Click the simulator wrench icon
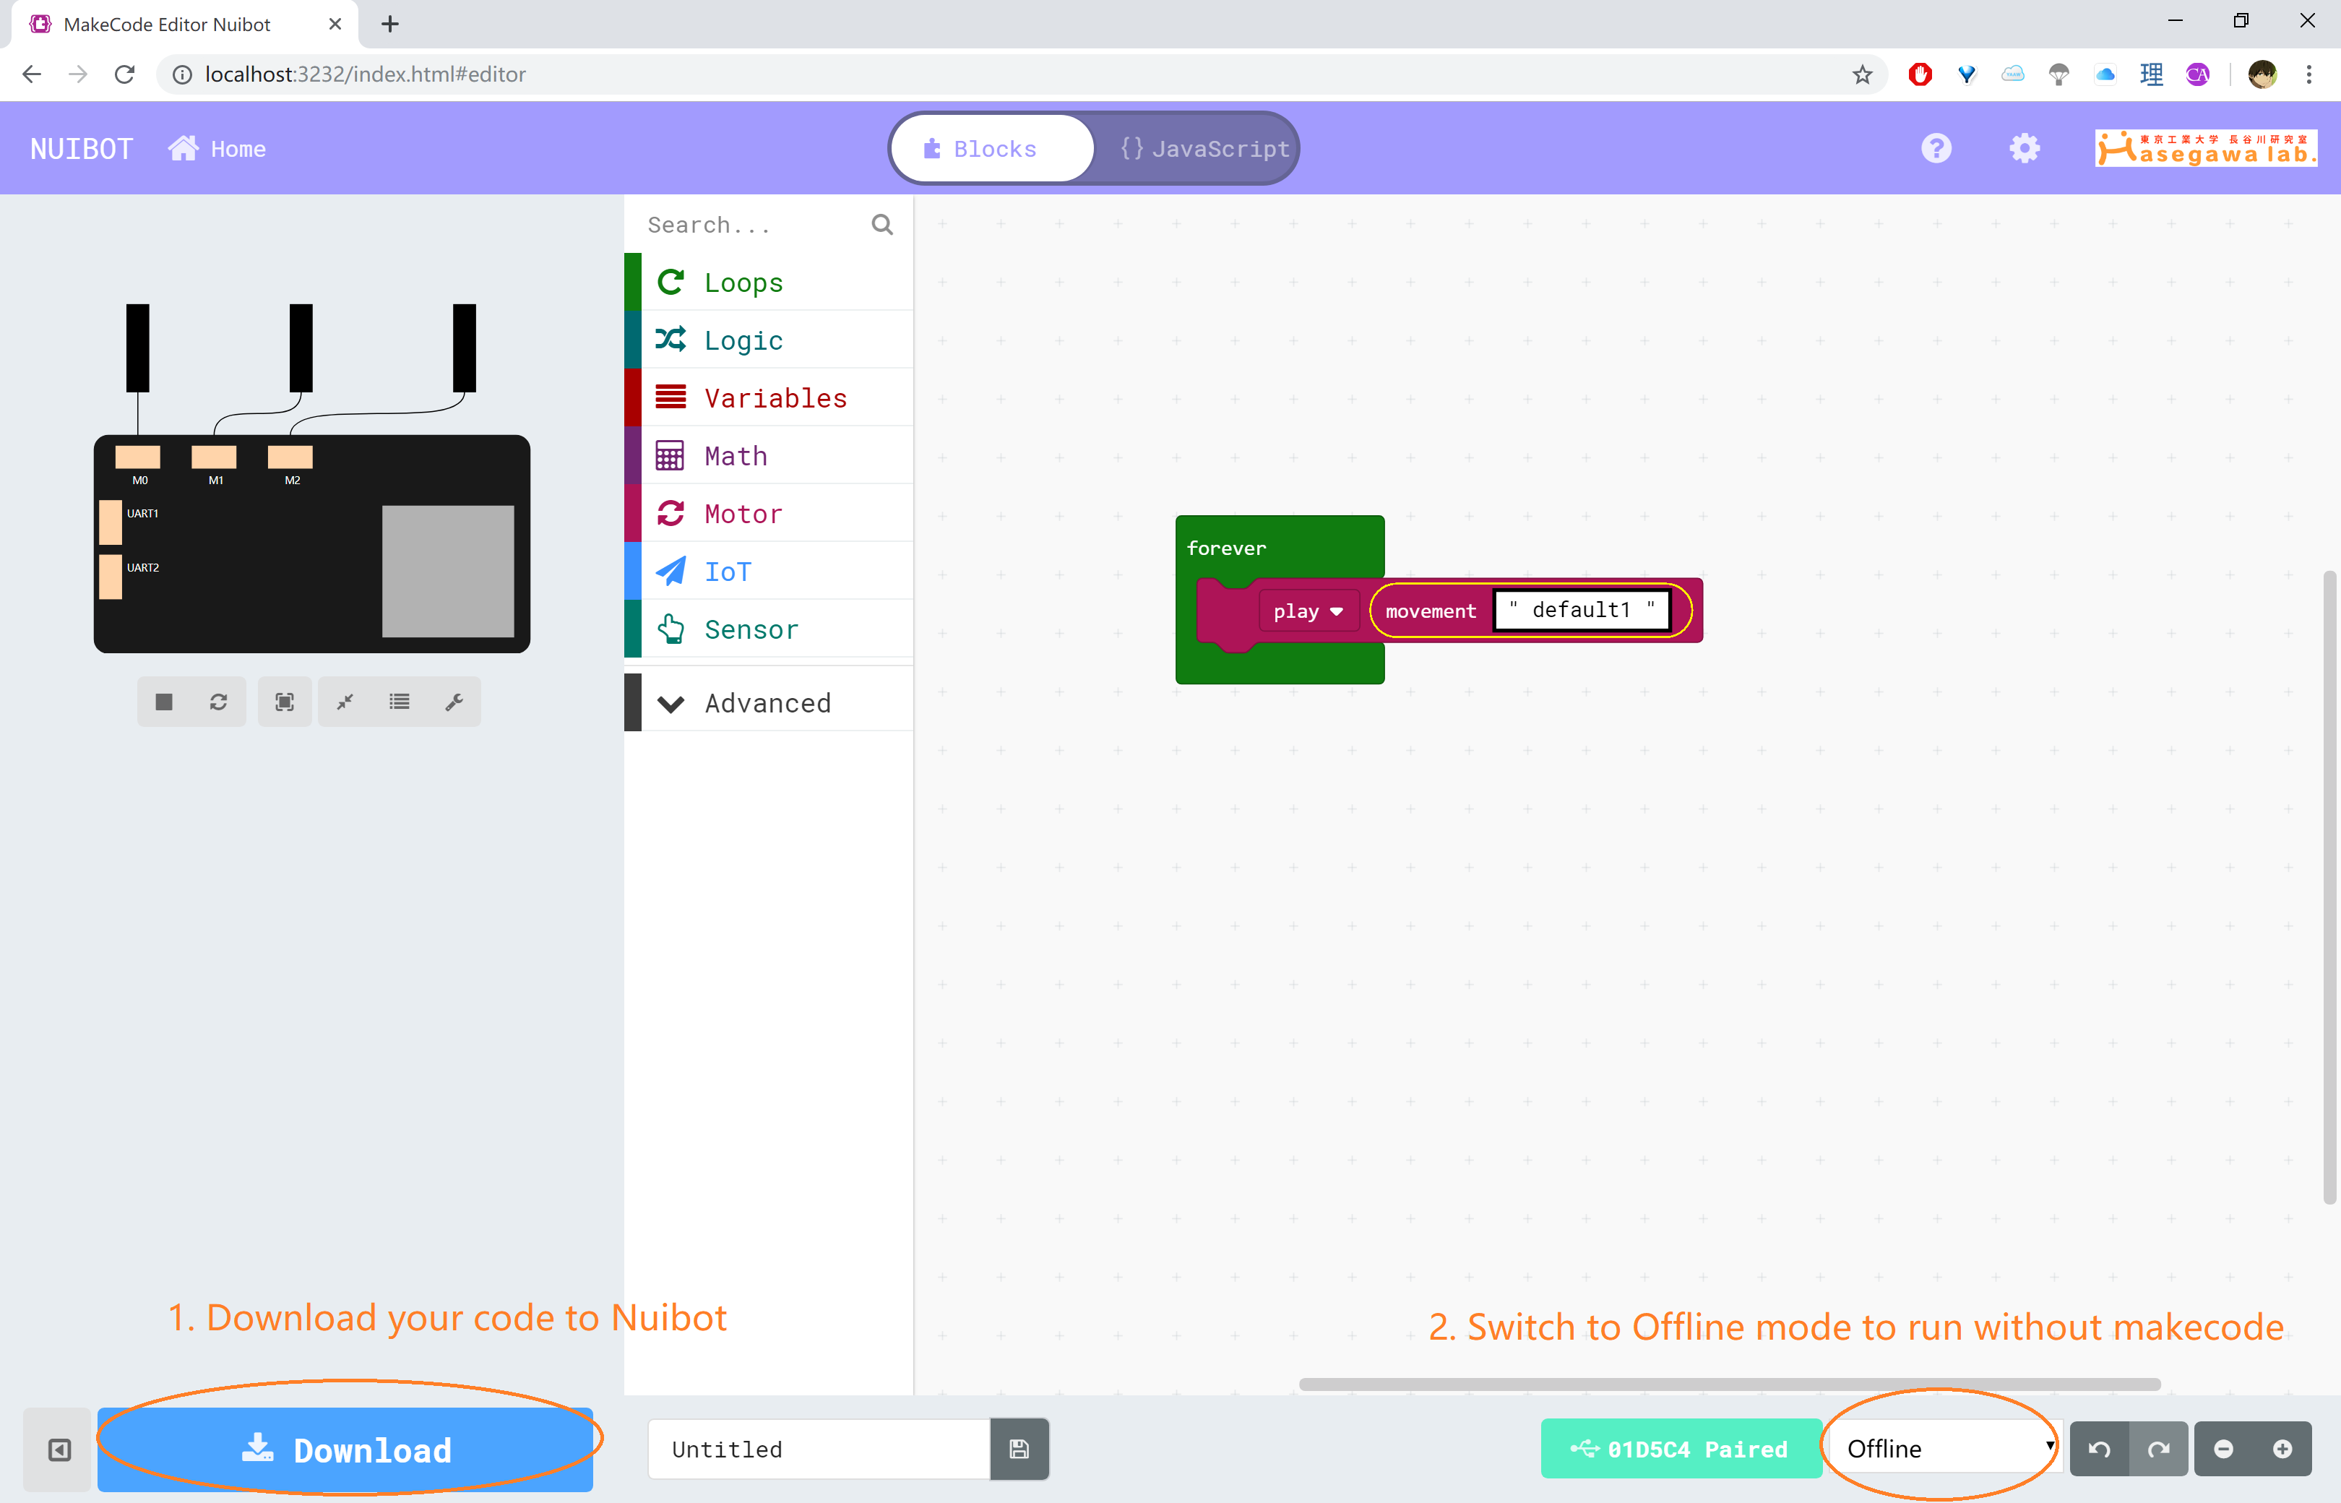2341x1503 pixels. [454, 702]
